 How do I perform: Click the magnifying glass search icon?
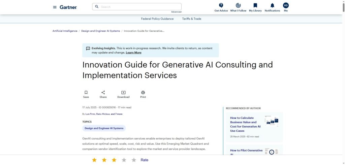tap(97, 7)
